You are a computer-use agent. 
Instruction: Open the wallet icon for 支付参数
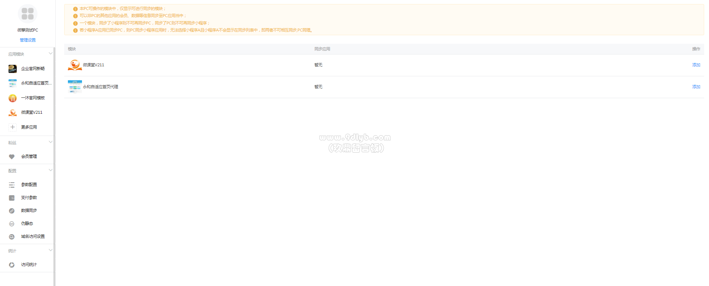(x=12, y=198)
